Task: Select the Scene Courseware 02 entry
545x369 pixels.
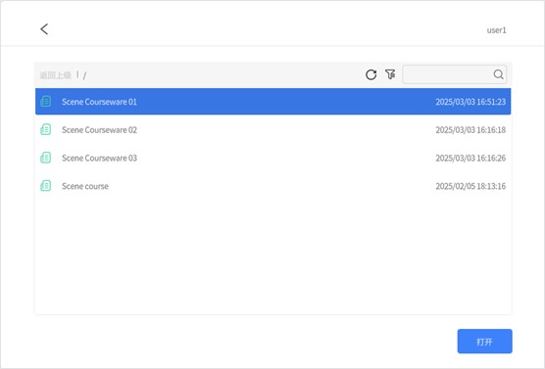Action: [x=272, y=129]
